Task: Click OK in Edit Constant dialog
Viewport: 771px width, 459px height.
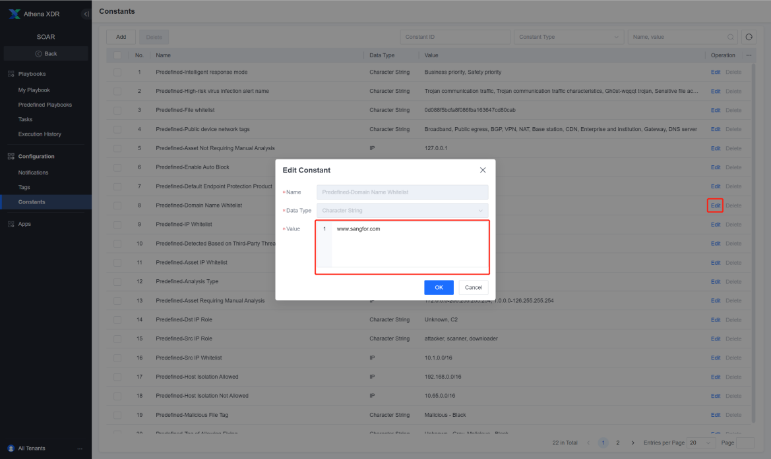Action: (439, 288)
